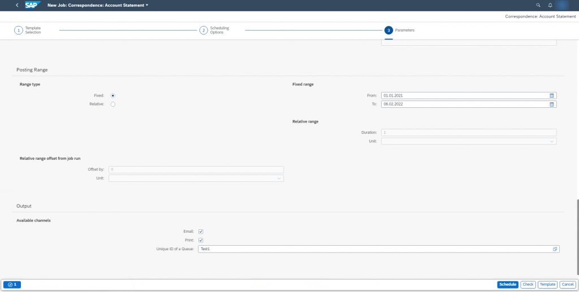Click the From date field
The width and height of the screenshot is (579, 292).
point(469,95)
